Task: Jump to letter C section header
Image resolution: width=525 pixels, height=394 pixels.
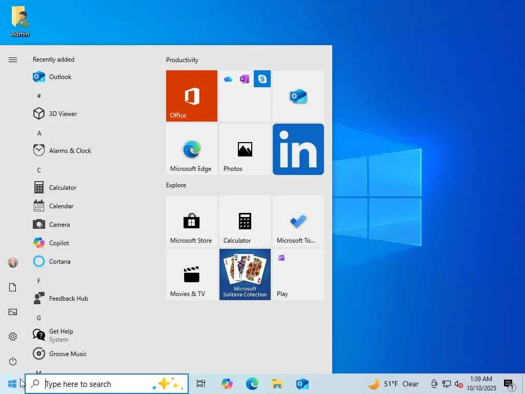Action: [x=39, y=170]
